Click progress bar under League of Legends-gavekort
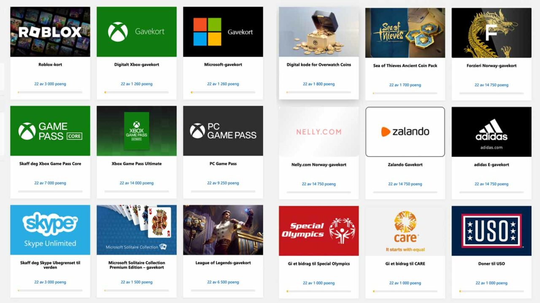This screenshot has width=540, height=303. [223, 290]
